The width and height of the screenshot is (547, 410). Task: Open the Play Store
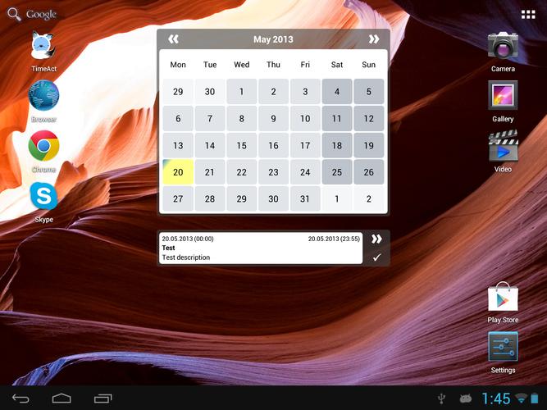click(503, 297)
